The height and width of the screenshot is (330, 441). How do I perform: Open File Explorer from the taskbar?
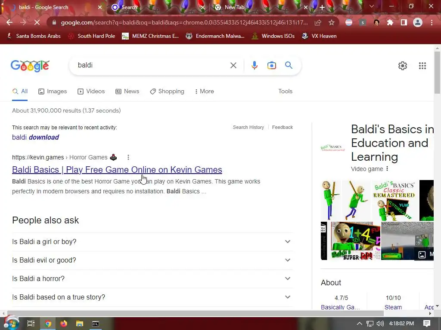coord(80,324)
